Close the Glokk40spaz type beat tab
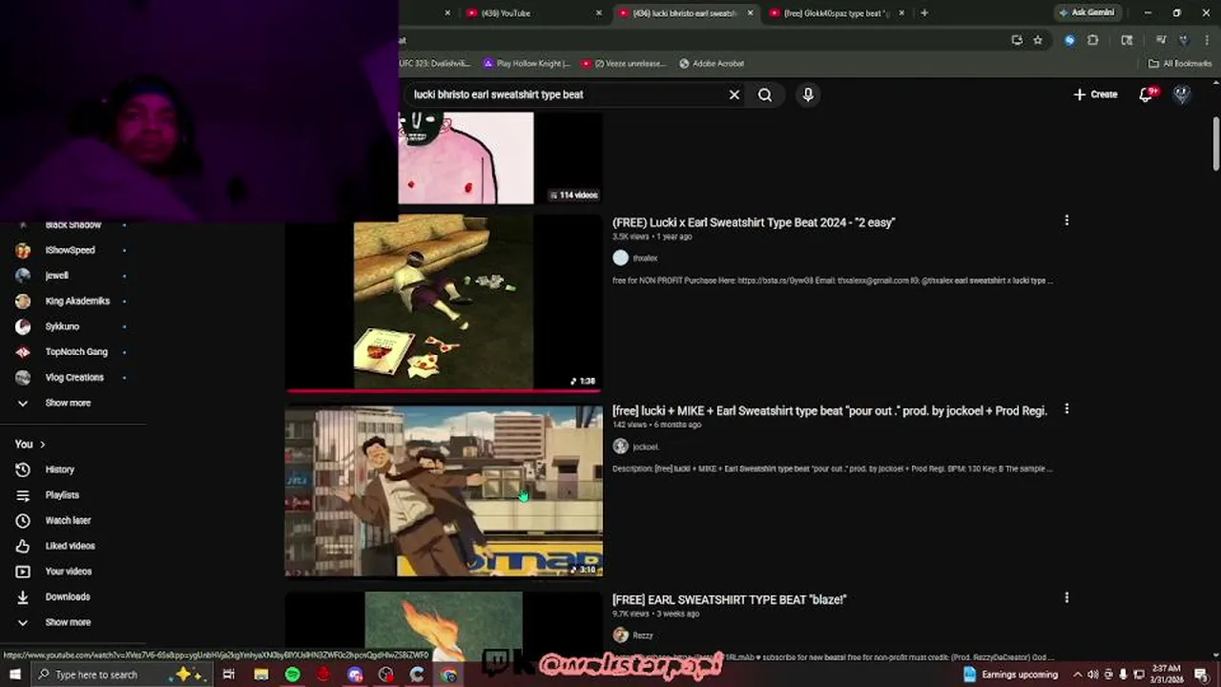Viewport: 1221px width, 687px height. click(901, 13)
